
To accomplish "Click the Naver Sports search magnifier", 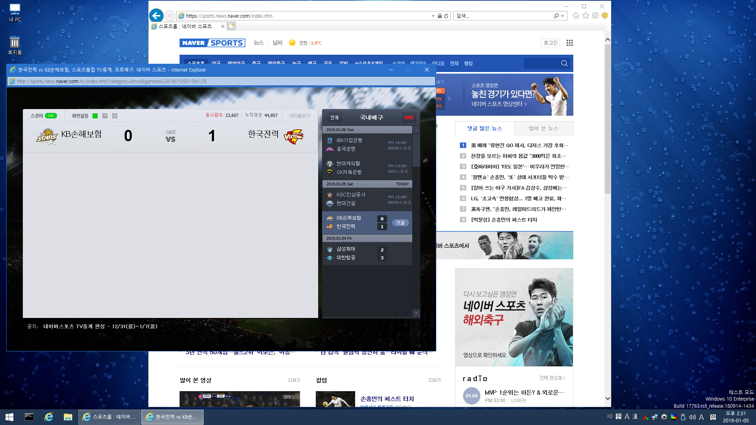I will tap(564, 63).
